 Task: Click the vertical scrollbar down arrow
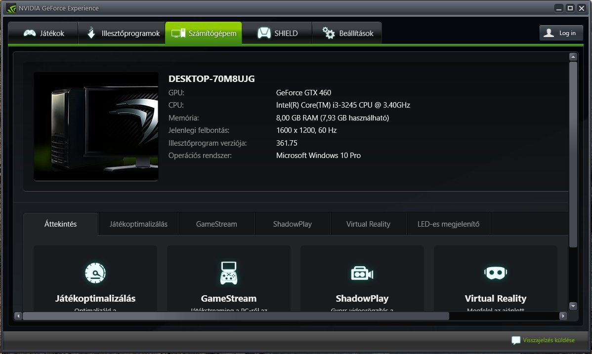(573, 306)
